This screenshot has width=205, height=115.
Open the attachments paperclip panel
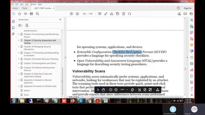(x=13, y=34)
